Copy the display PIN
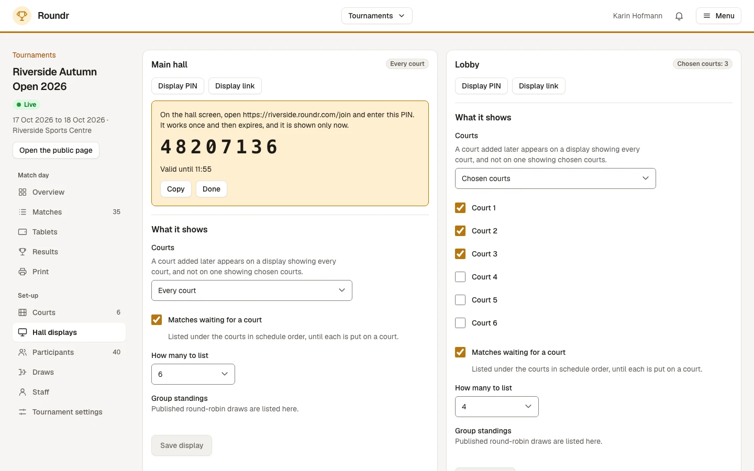754x471 pixels. (176, 189)
